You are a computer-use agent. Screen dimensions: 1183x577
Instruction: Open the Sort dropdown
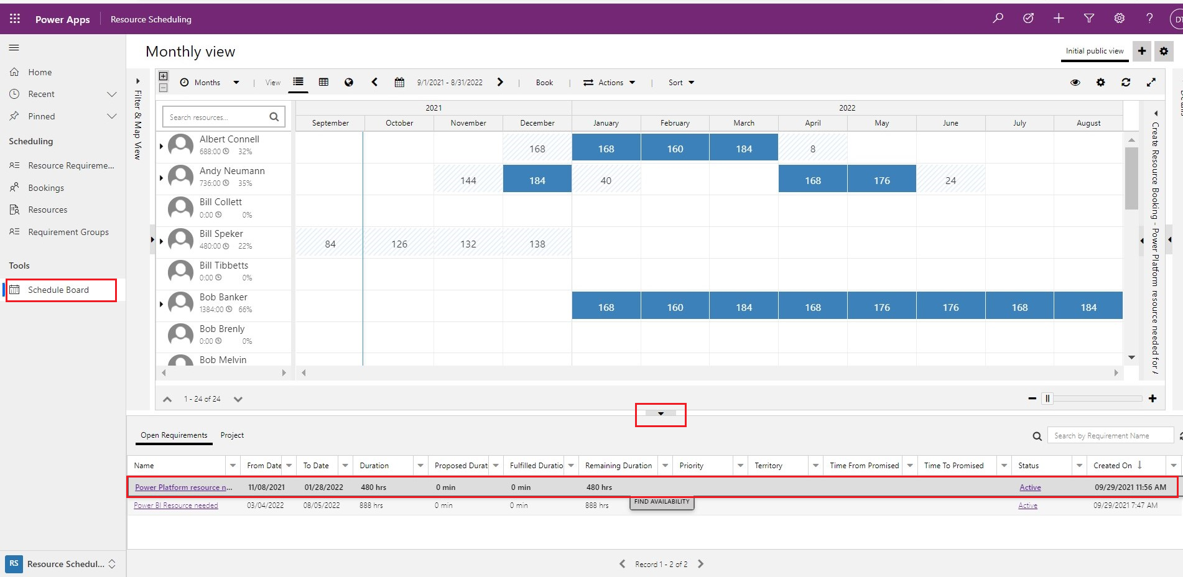click(681, 82)
